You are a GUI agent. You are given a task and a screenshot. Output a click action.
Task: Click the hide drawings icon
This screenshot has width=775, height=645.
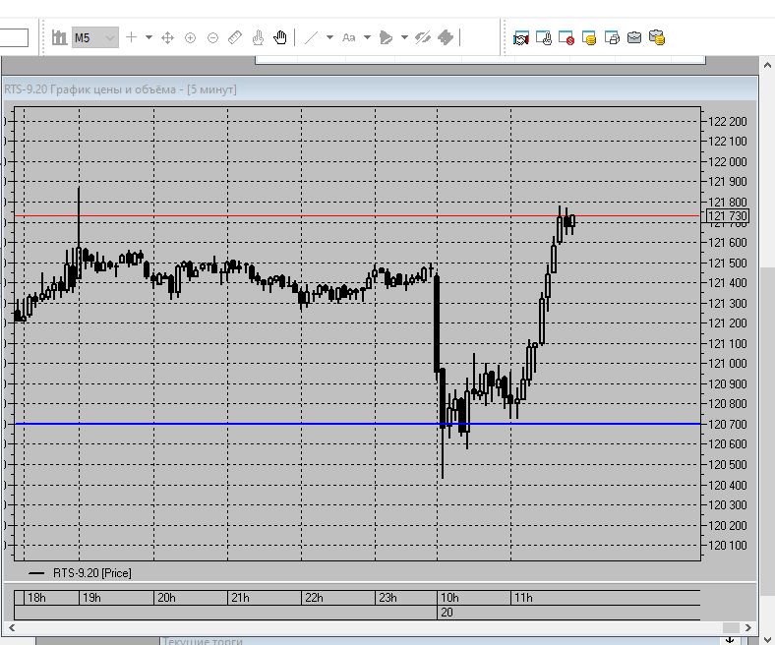coord(423,37)
